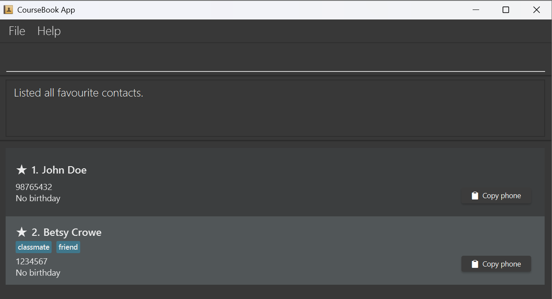552x299 pixels.
Task: Maximize the CourseBook App window
Action: 506,10
